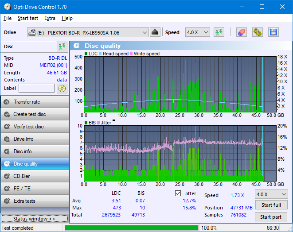Image resolution: width=293 pixels, height=232 pixels.
Task: Click the 100% completed progress bar
Action: coord(132,228)
